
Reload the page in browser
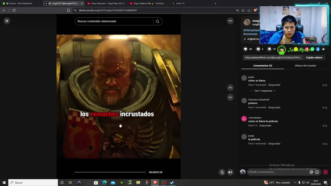(14, 10)
